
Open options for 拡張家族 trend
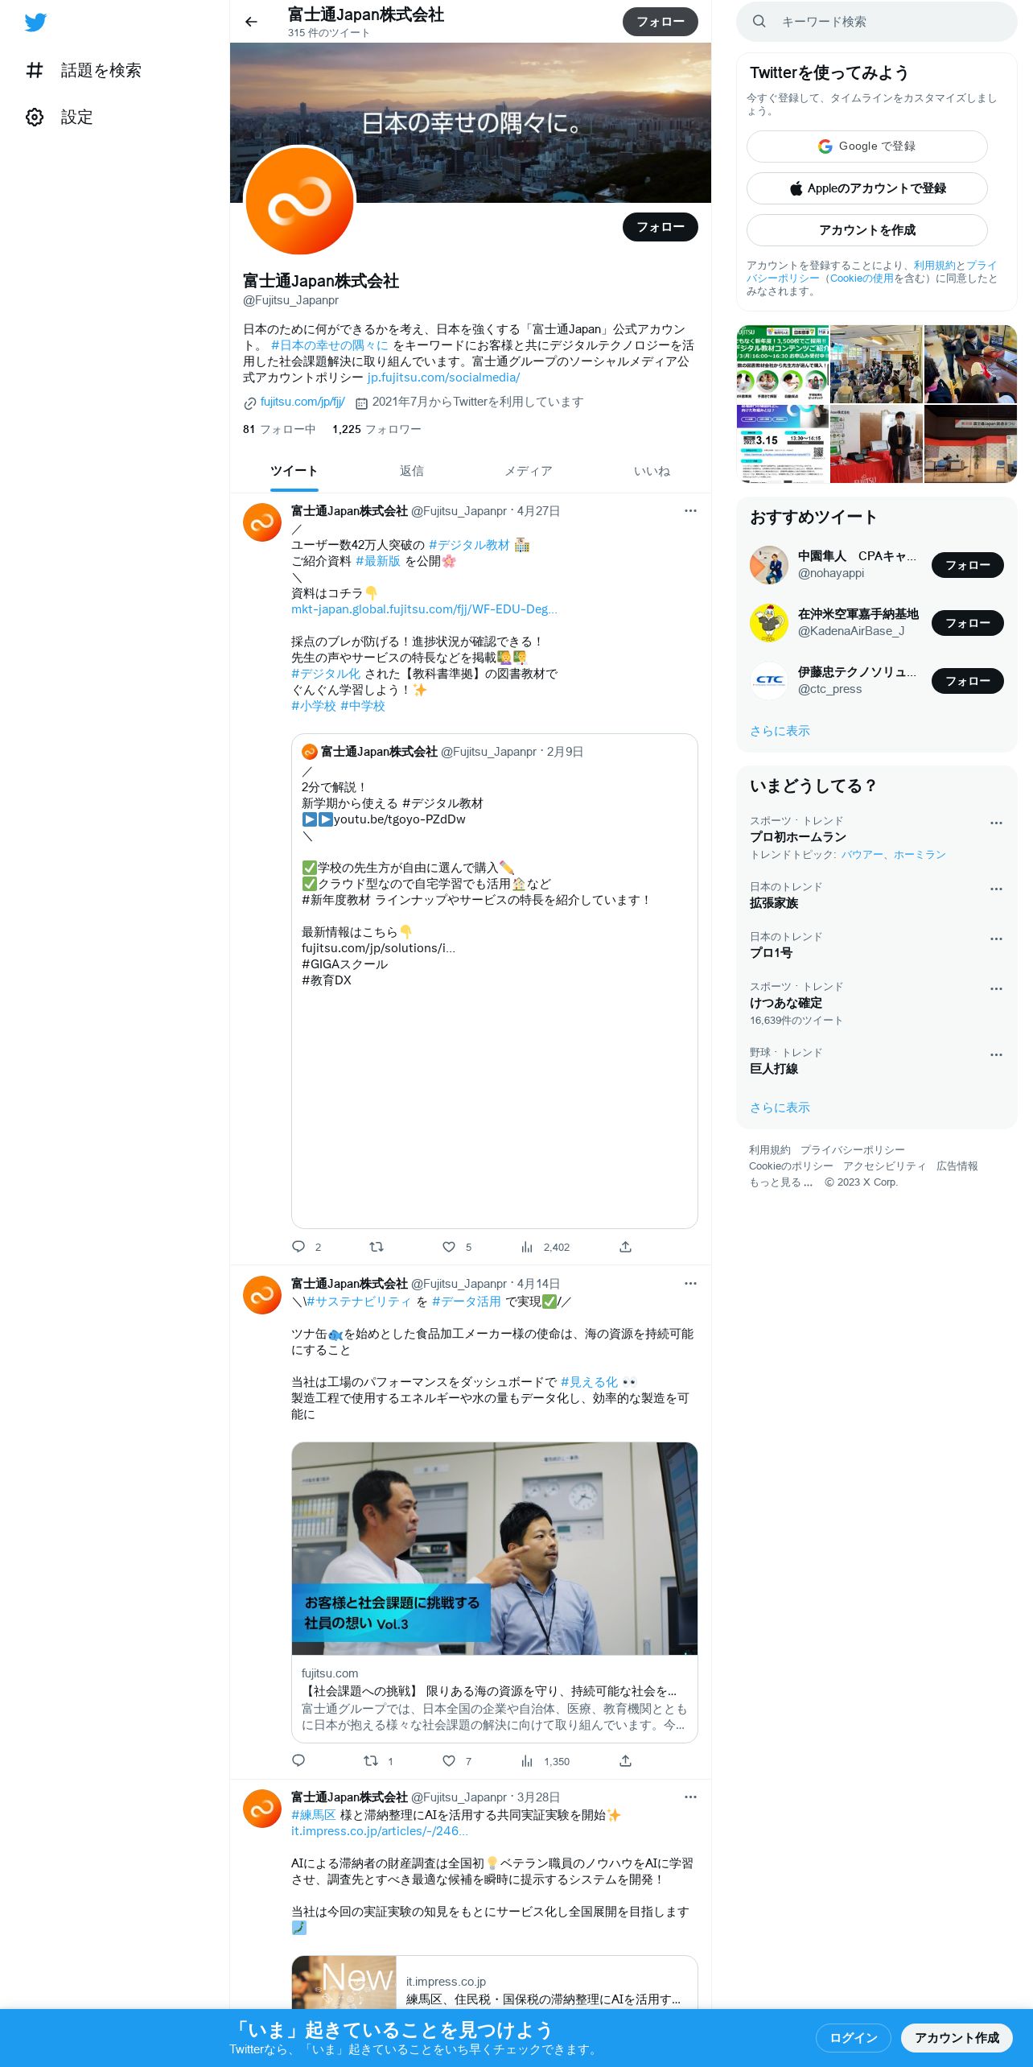tap(996, 889)
